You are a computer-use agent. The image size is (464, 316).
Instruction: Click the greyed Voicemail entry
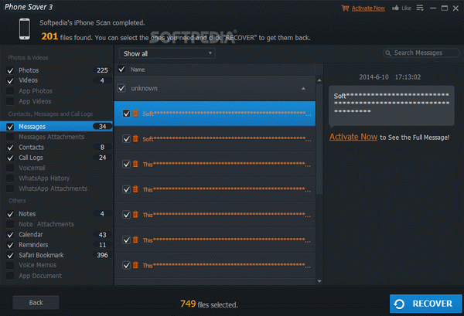[32, 168]
